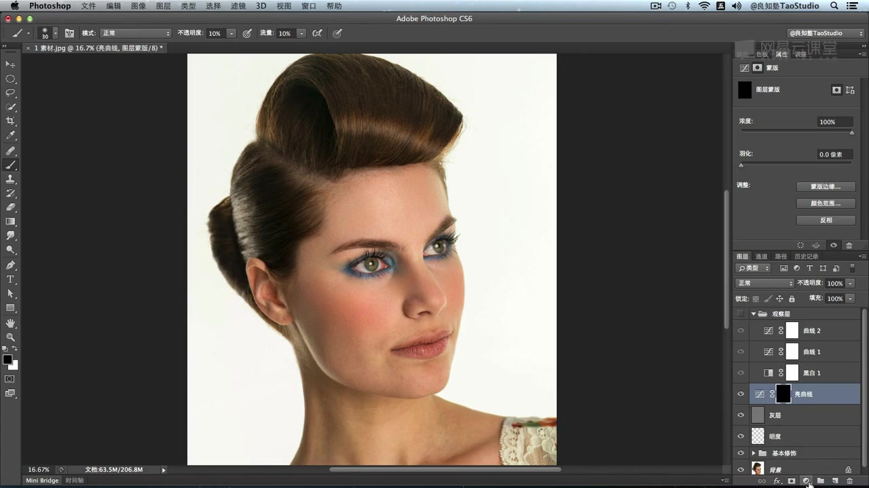869x488 pixels.
Task: Hide the 亮曲线 layer
Action: tap(741, 394)
